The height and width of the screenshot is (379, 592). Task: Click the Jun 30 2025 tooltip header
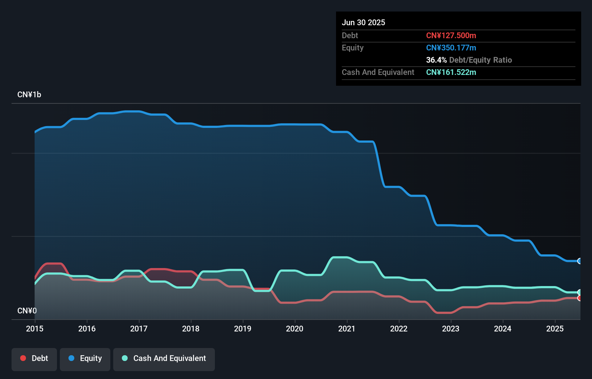(364, 22)
